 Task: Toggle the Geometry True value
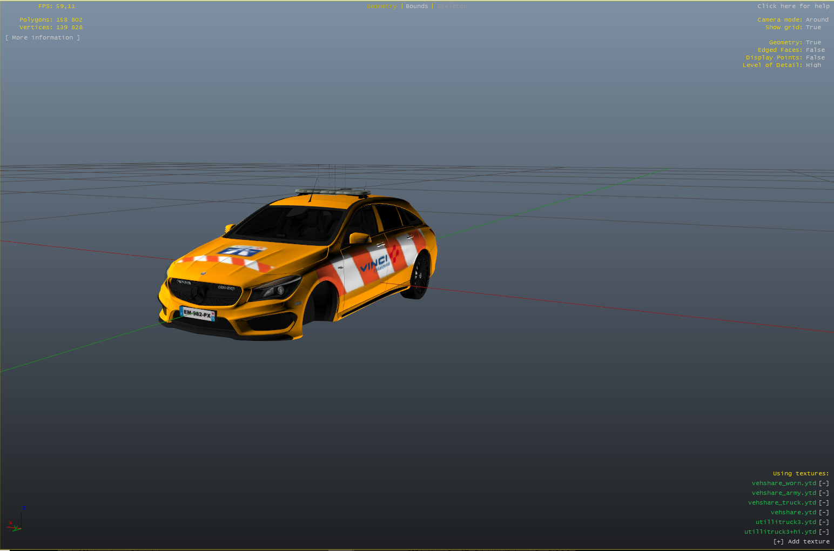coord(813,43)
